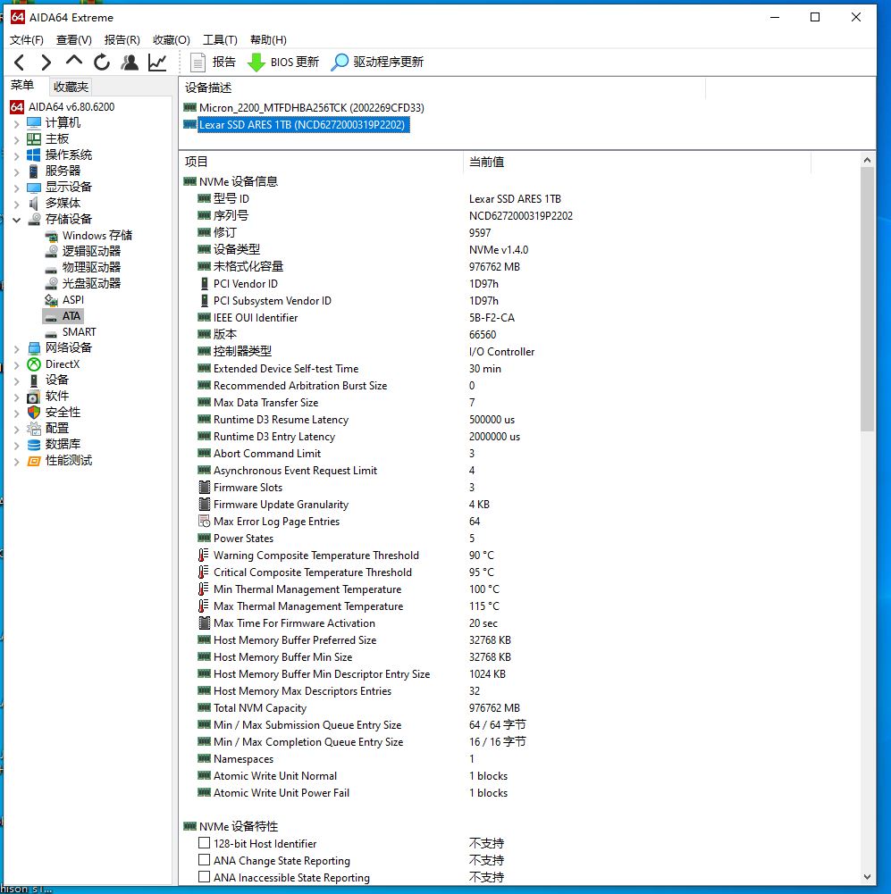Click the forward navigation arrow
The width and height of the screenshot is (891, 894).
pyautogui.click(x=46, y=62)
